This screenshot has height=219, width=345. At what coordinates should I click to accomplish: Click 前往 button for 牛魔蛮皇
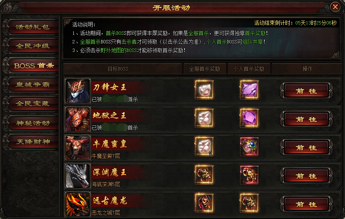306,147
